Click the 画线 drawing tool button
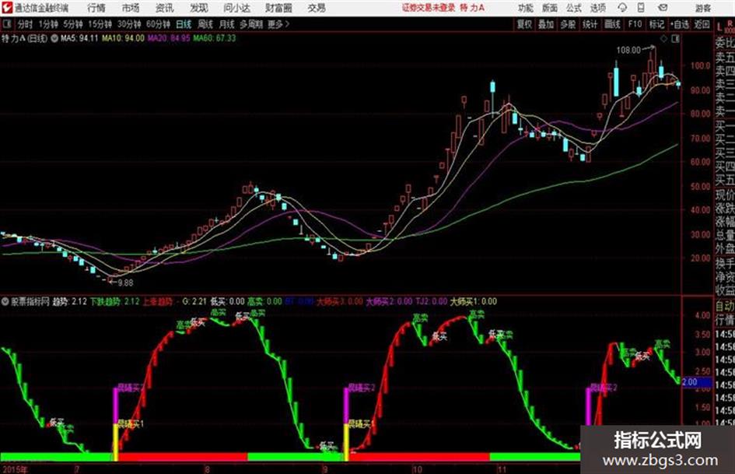The height and width of the screenshot is (474, 735). (612, 24)
